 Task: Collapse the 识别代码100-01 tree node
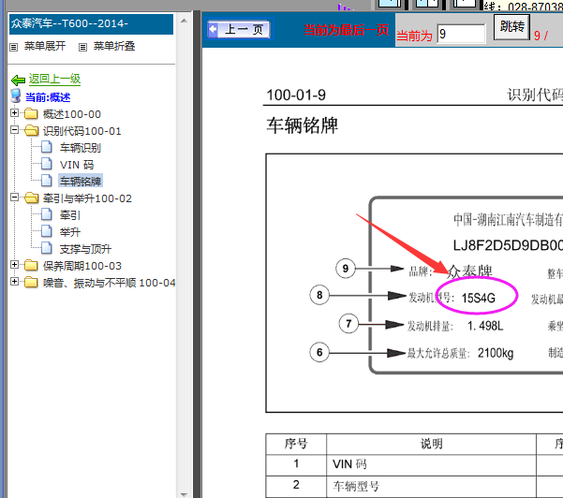(14, 130)
